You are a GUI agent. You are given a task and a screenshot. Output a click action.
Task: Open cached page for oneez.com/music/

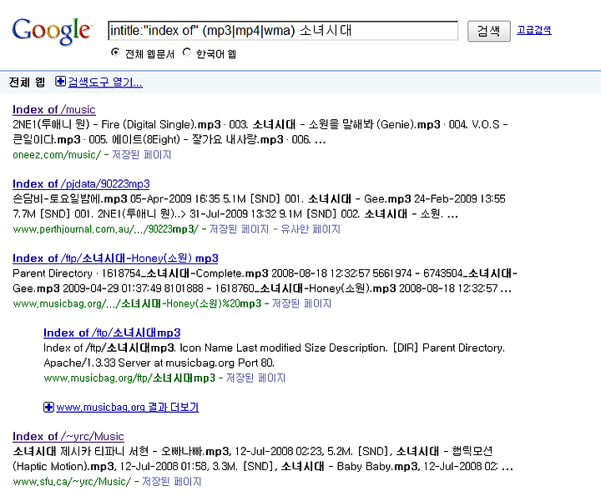[141, 155]
